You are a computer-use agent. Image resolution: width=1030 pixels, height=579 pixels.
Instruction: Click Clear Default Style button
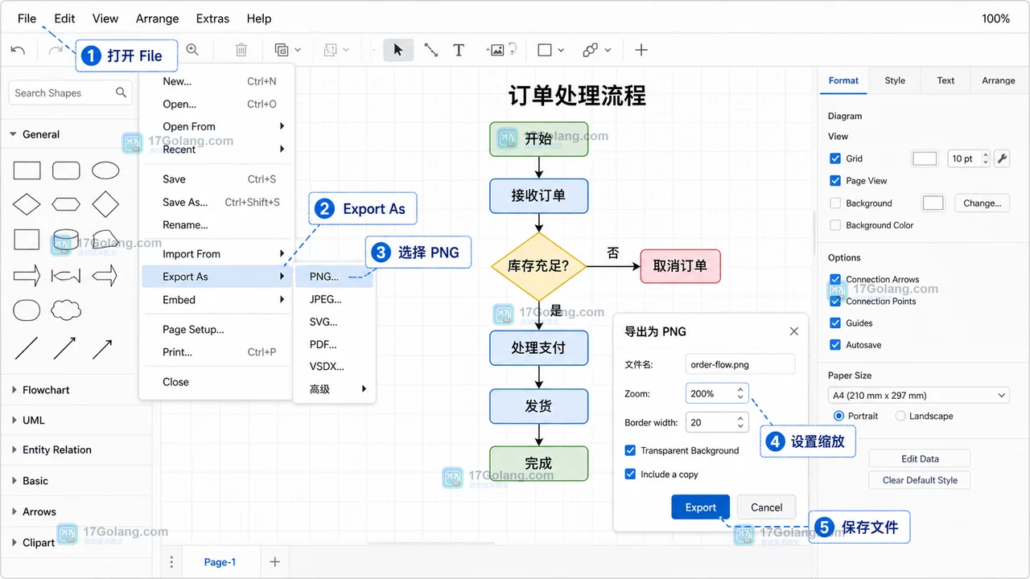point(920,480)
